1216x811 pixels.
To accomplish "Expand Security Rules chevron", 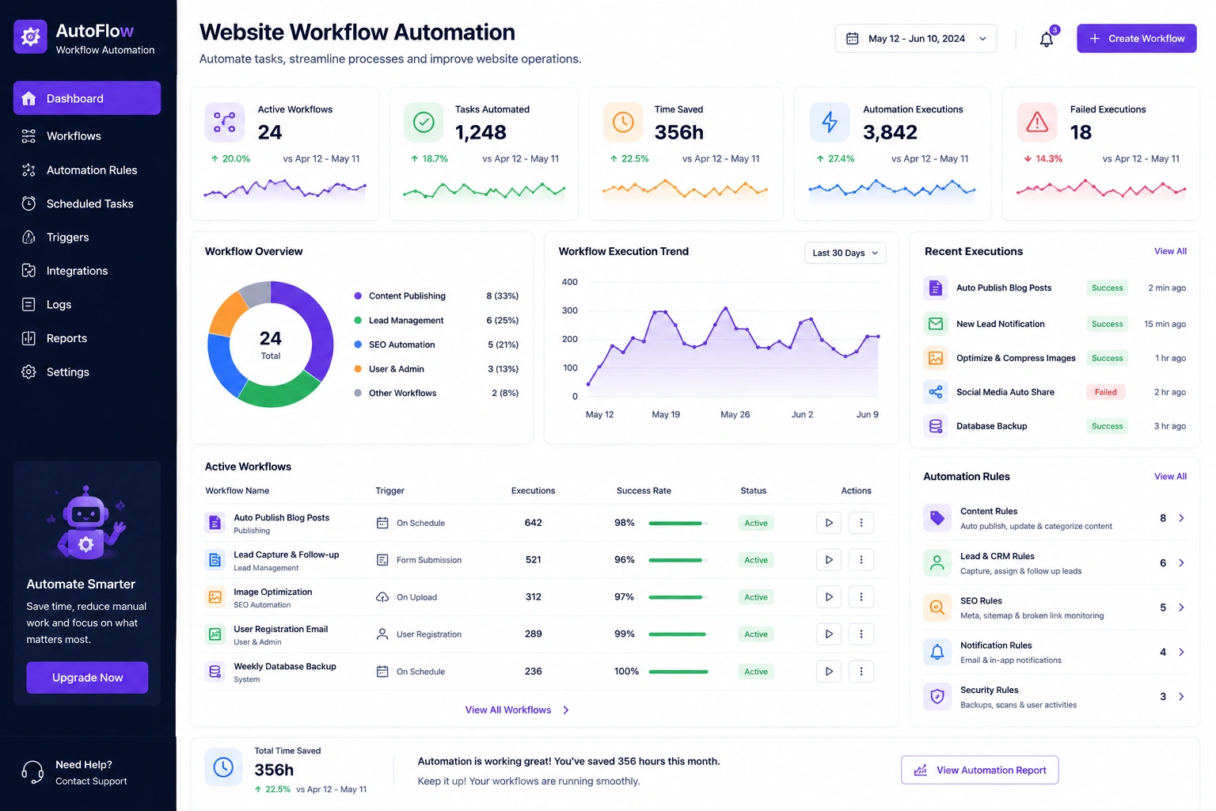I will (x=1181, y=697).
